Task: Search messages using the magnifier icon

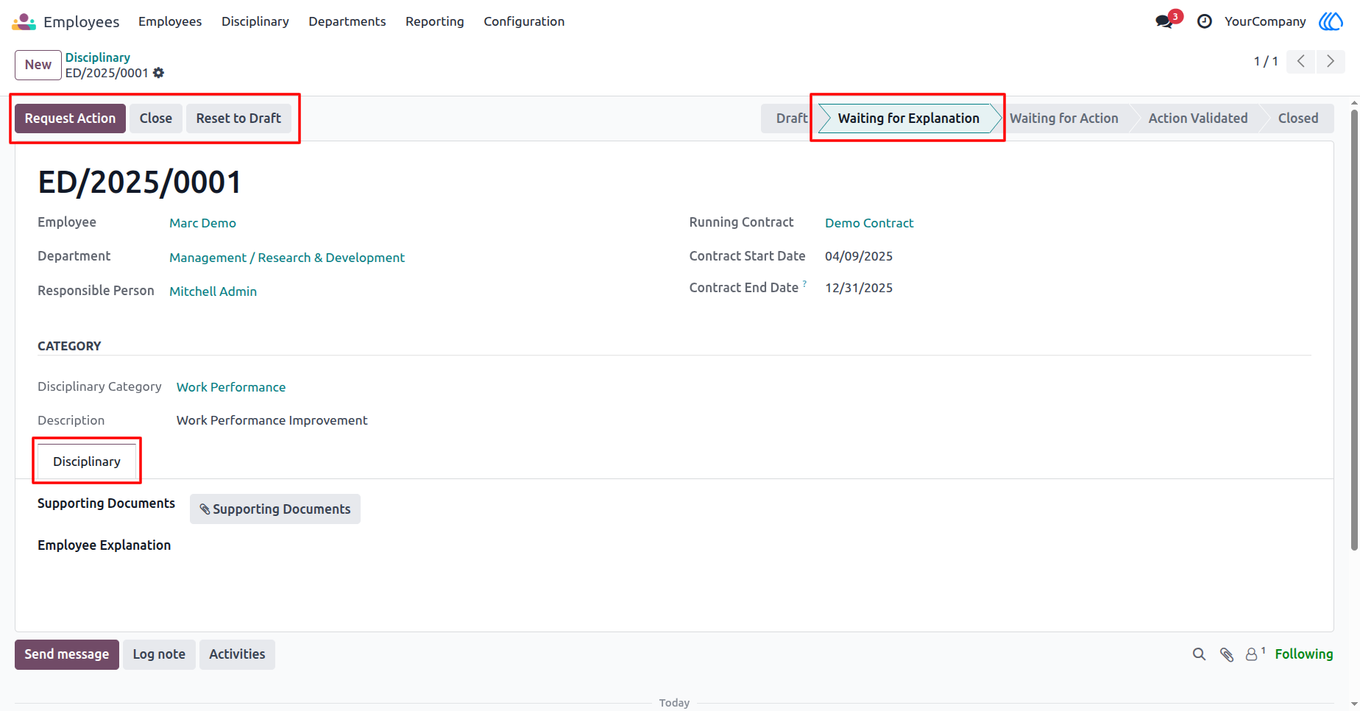Action: pos(1200,654)
